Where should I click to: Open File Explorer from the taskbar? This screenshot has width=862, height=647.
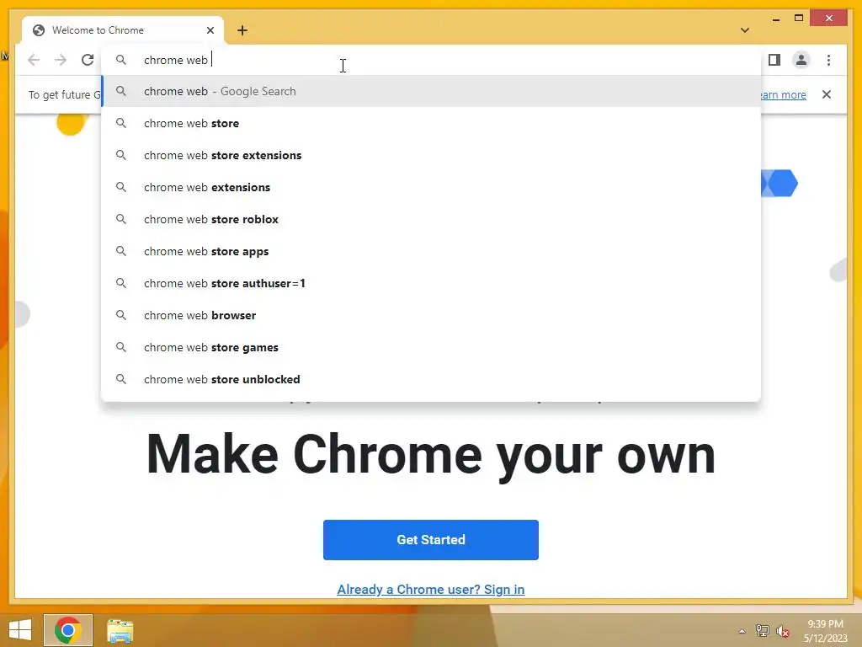[120, 631]
